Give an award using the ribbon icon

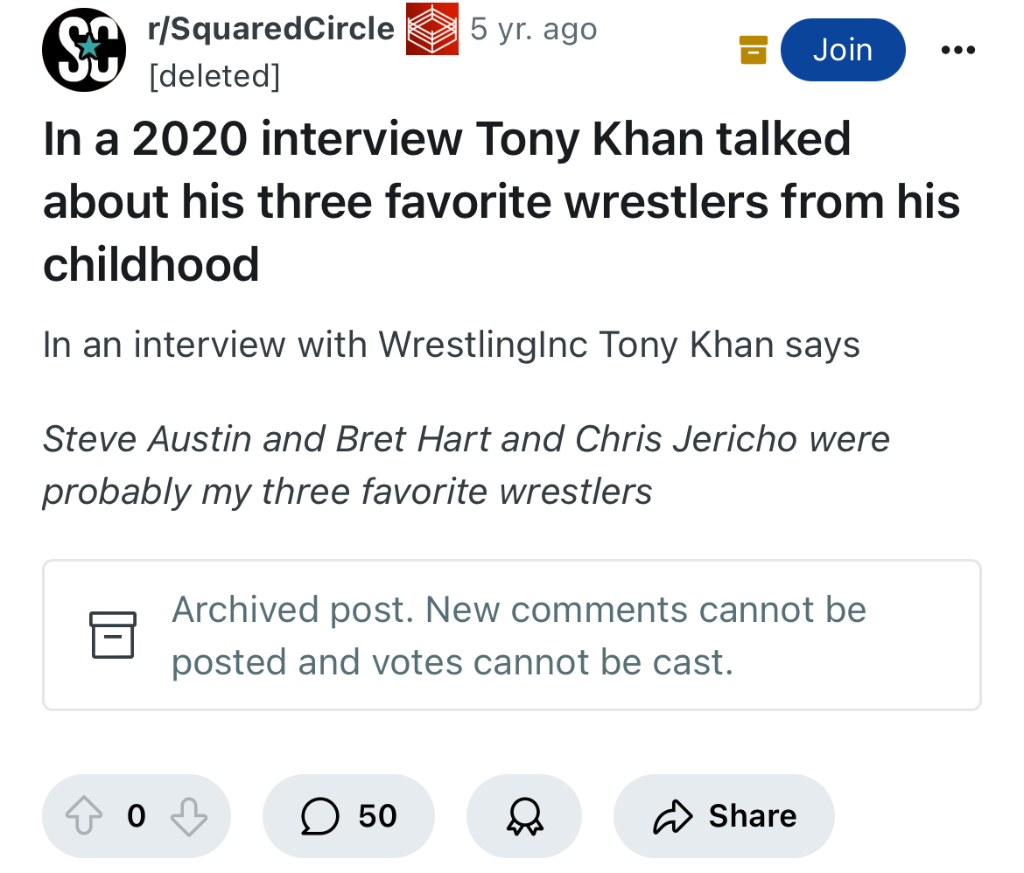[x=523, y=816]
